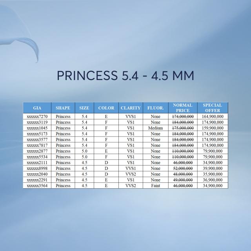Viewport: 251px width, 251px height.
Task: Select VVS2 clarity in xxxxxx3564 row
Action: coord(131,186)
